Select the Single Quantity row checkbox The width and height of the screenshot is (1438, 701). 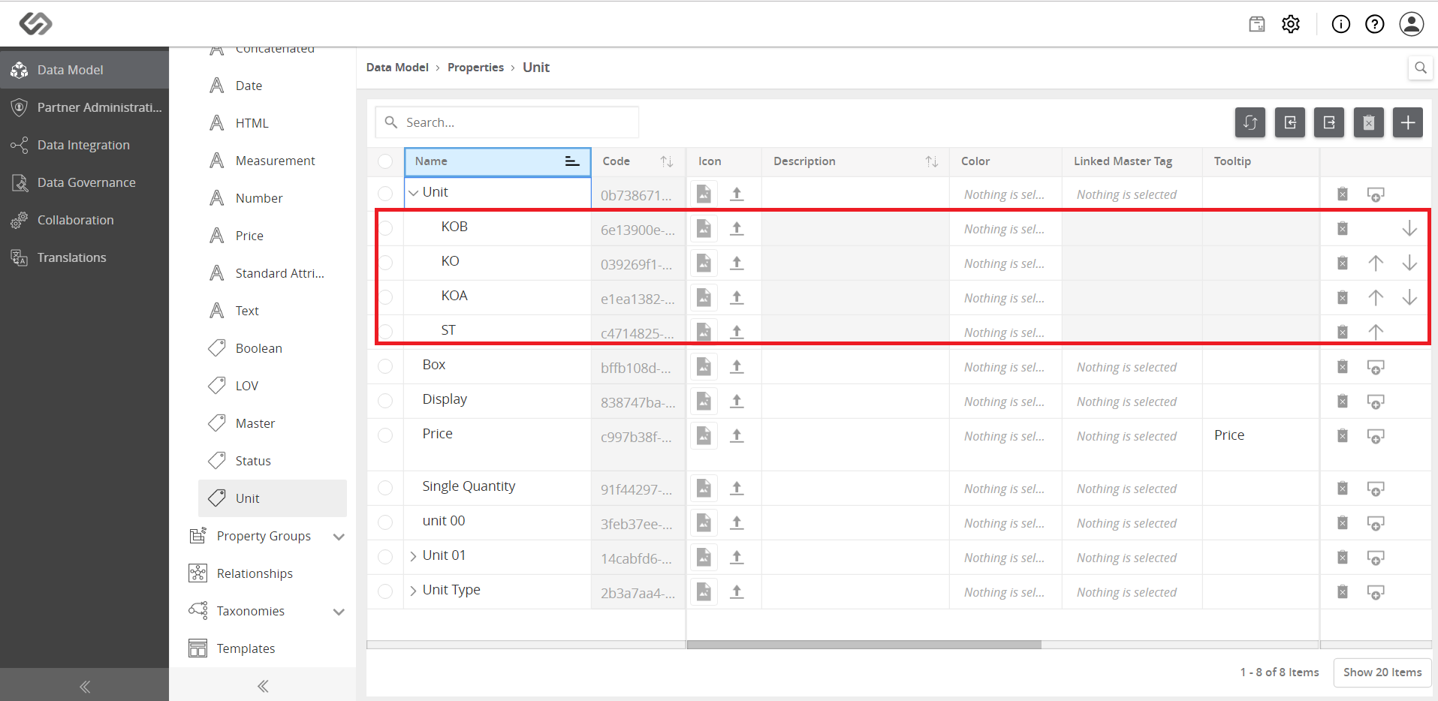tap(385, 488)
